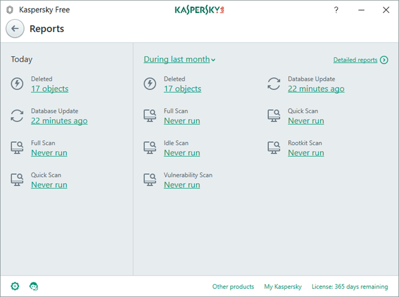Open 17 objects link under Today
This screenshot has height=297, width=399.
point(50,89)
